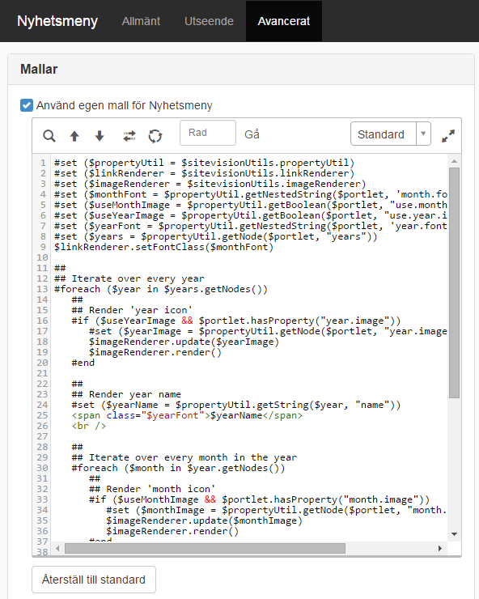Click 'Återställ till standard' button

tap(94, 580)
